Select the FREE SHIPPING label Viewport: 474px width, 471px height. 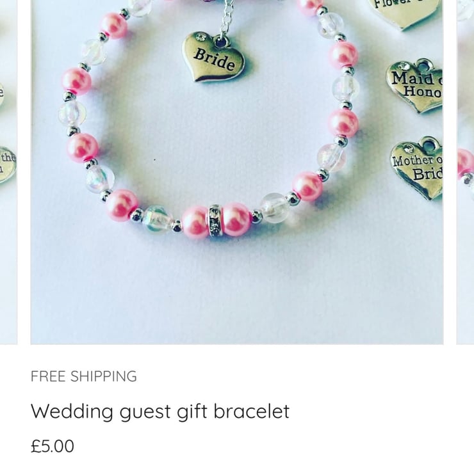pos(84,376)
